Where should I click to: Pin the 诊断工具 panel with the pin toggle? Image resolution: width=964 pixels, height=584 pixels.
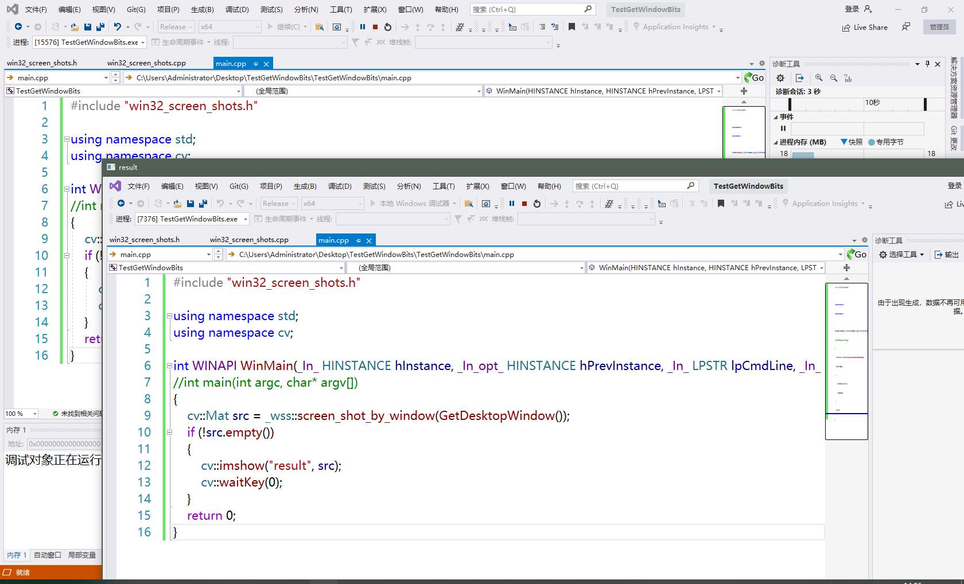[x=926, y=63]
